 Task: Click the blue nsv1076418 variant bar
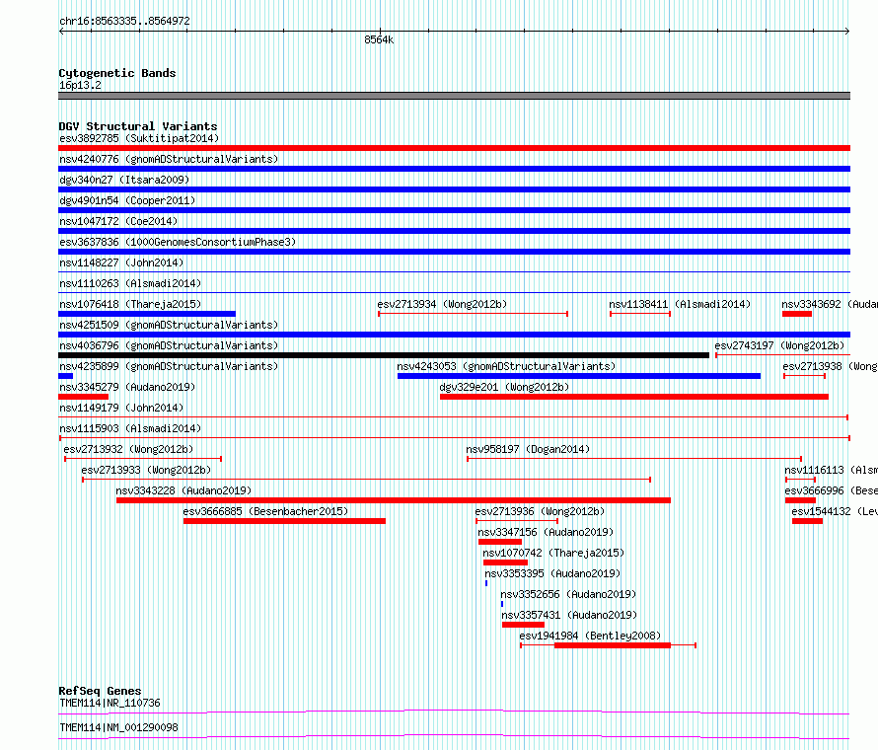[x=147, y=314]
